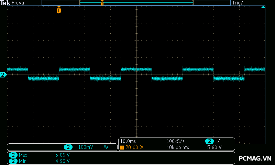This screenshot has width=275, height=165.
Task: Click the rising edge trigger slope icon
Action: click(219, 141)
